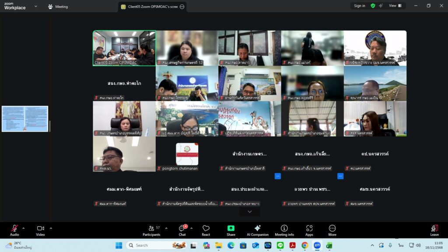Start sharing with the green Share button
Screen dimensions: 448x252
point(231,230)
